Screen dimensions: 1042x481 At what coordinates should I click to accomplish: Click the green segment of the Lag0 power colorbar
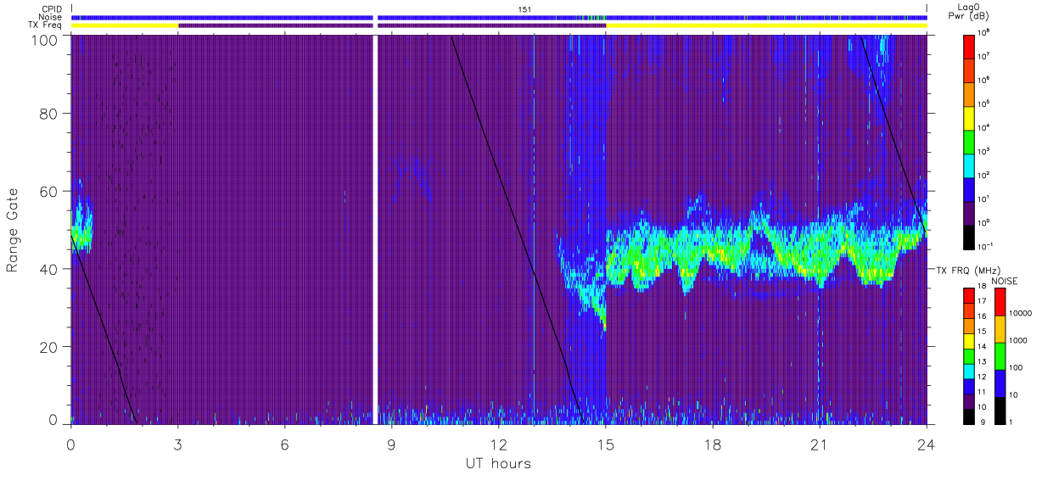pos(970,141)
